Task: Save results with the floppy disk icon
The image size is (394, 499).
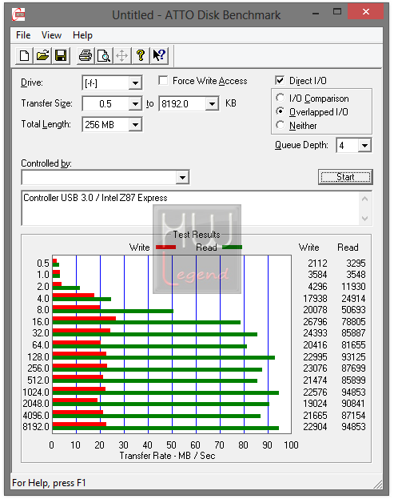Action: click(x=61, y=56)
